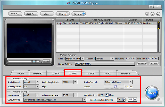Open the home page round icon
Viewport: 165px width, 107px height.
tap(153, 14)
